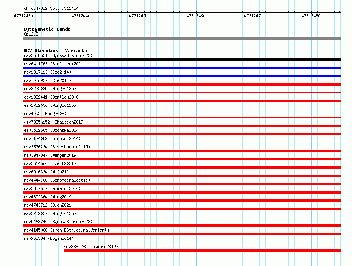Click the esv2732036 (Wong2012b) label
This screenshot has width=352, height=266.
click(50, 105)
